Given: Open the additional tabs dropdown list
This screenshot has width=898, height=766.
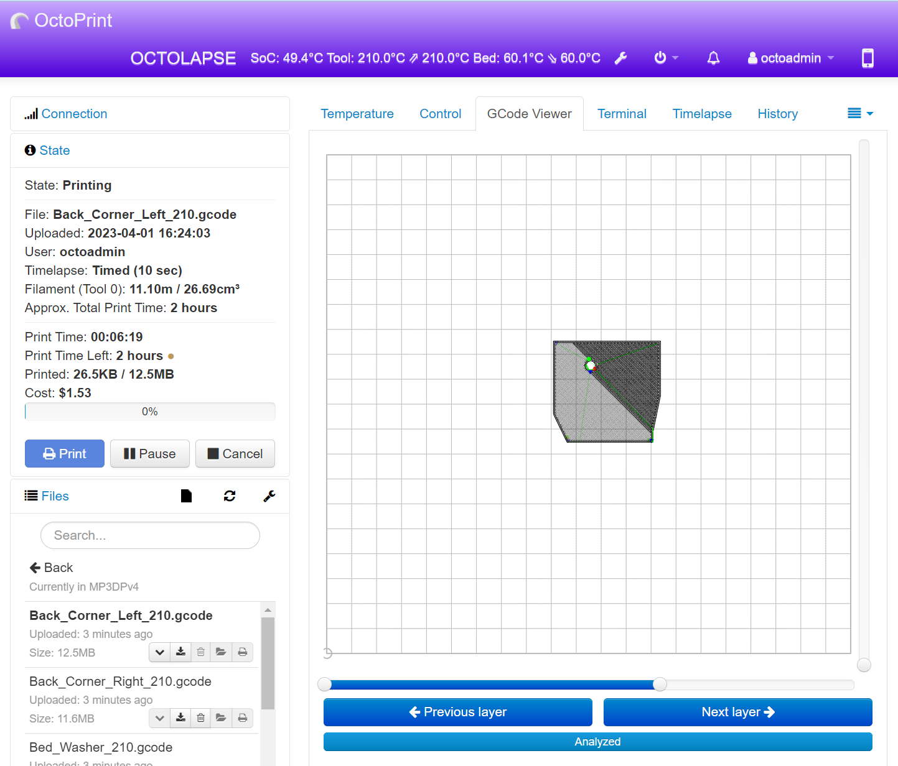Looking at the screenshot, I should (x=861, y=113).
